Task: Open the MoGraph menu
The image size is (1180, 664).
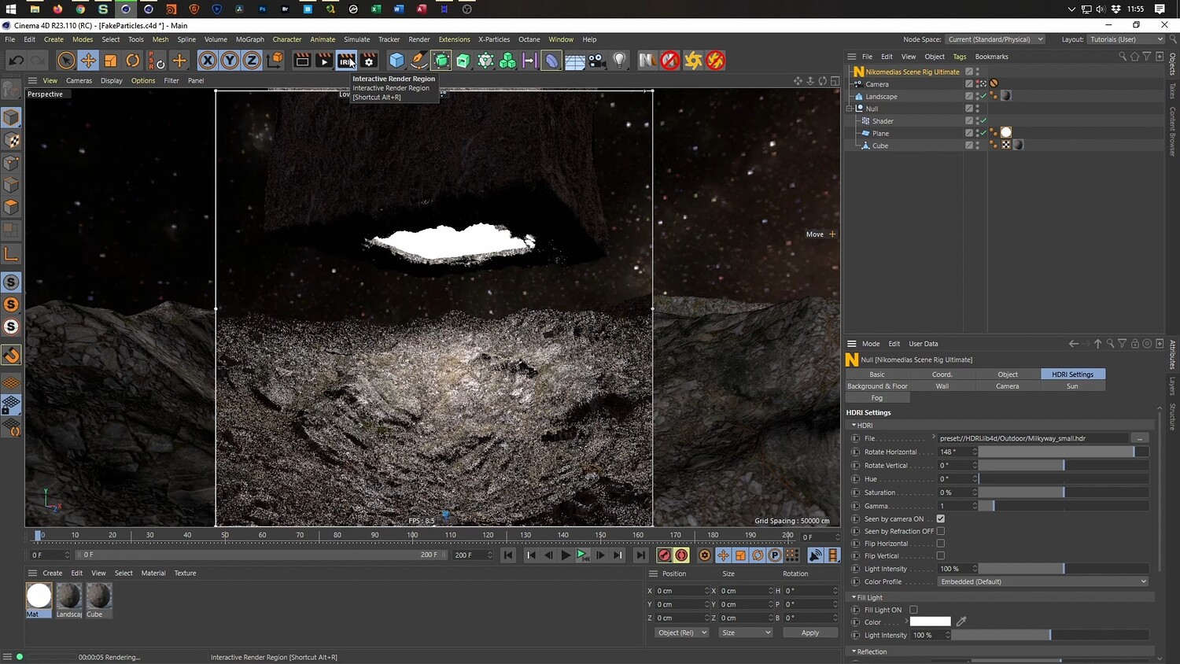Action: [x=249, y=39]
